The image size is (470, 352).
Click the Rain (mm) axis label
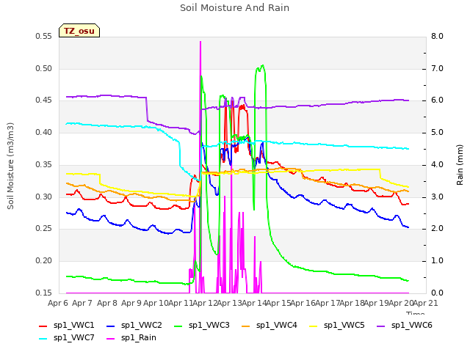point(460,165)
